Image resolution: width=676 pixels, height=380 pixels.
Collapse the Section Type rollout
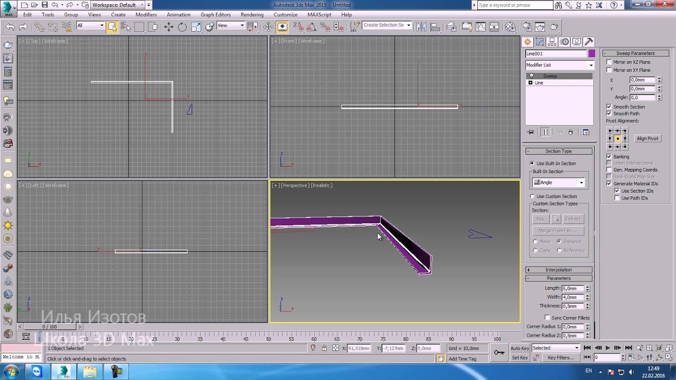click(558, 151)
